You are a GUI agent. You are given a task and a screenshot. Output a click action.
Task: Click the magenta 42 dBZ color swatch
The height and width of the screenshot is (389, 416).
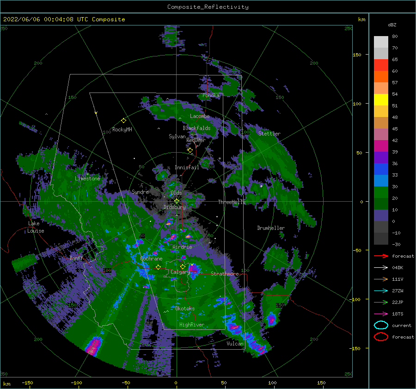pyautogui.click(x=381, y=146)
